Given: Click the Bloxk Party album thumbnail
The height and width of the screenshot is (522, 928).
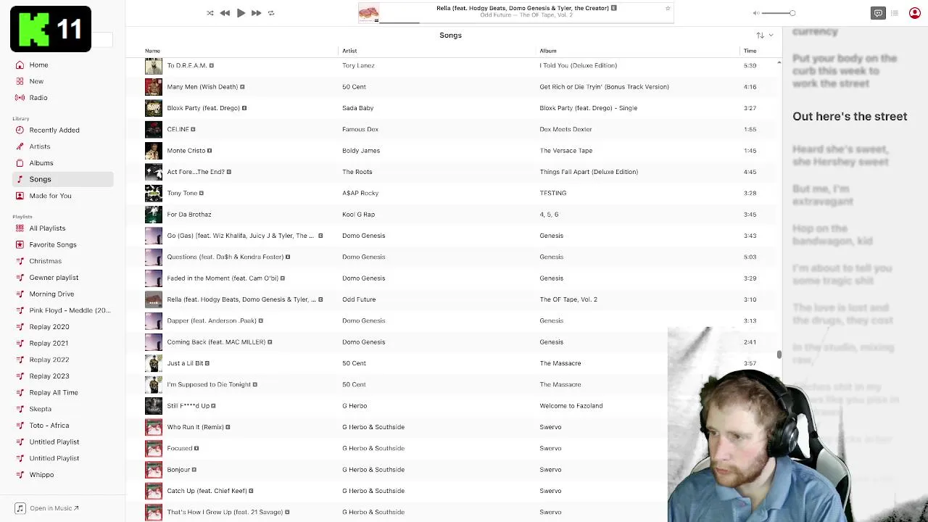Looking at the screenshot, I should (x=154, y=108).
